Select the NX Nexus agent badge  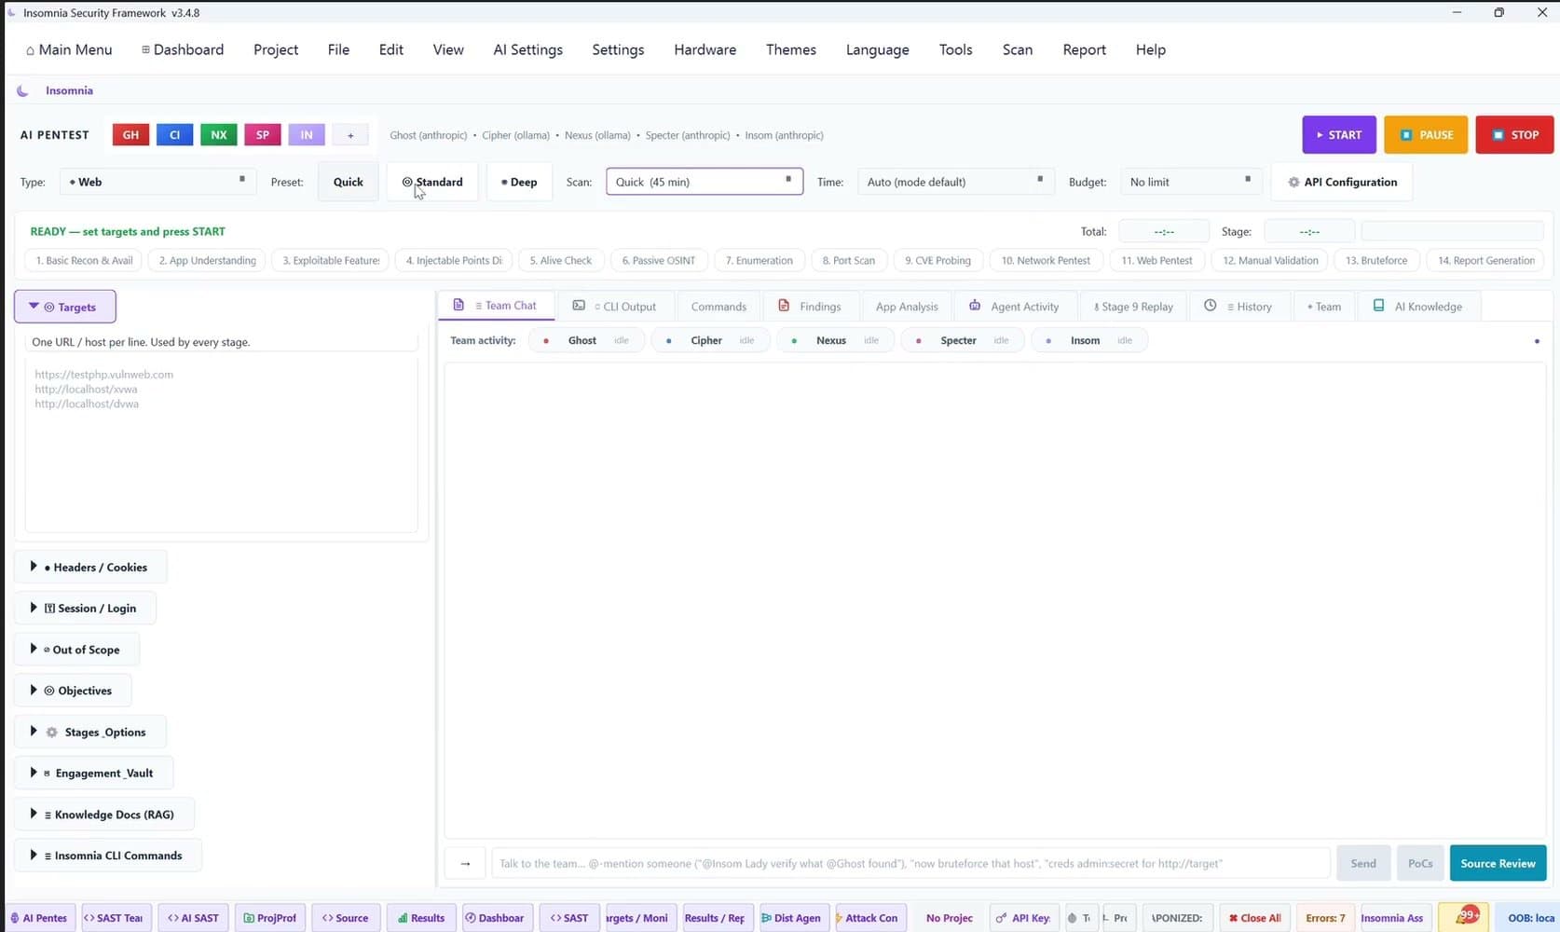coord(219,135)
